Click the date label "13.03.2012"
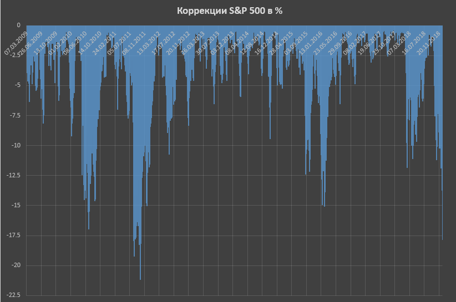This screenshot has width=456, height=302. pyautogui.click(x=149, y=43)
